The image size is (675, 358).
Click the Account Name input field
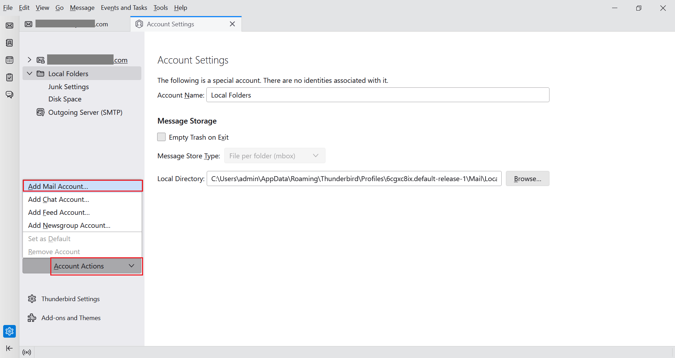tap(378, 95)
